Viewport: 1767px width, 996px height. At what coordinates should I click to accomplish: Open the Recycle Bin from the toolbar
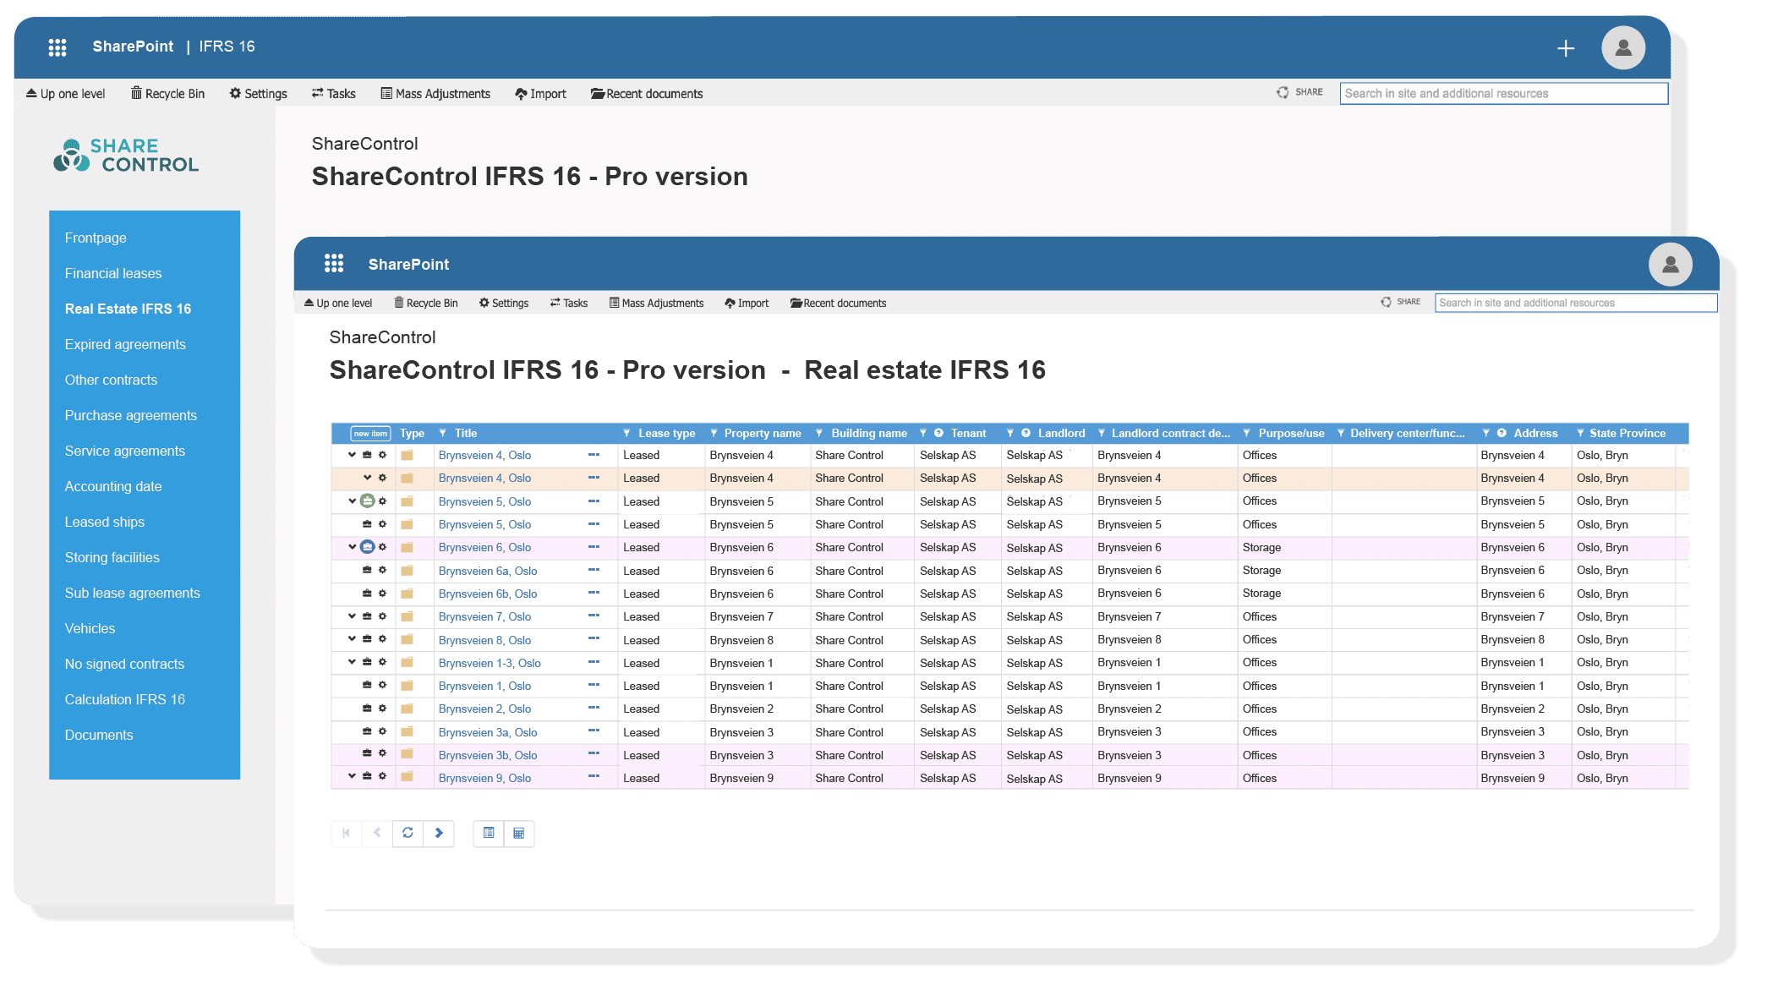coord(426,303)
